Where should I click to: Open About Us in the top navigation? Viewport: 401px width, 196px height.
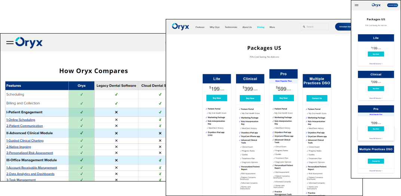point(247,27)
